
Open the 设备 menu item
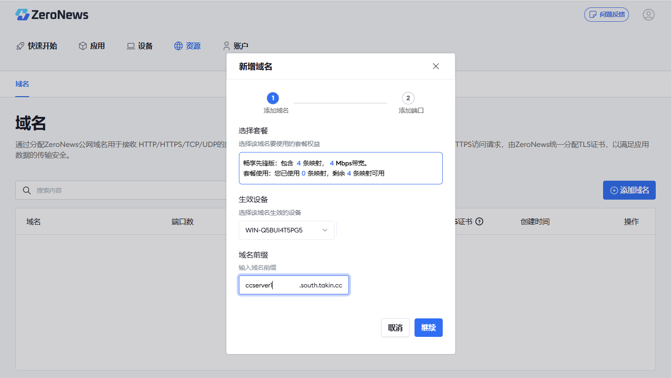(140, 46)
